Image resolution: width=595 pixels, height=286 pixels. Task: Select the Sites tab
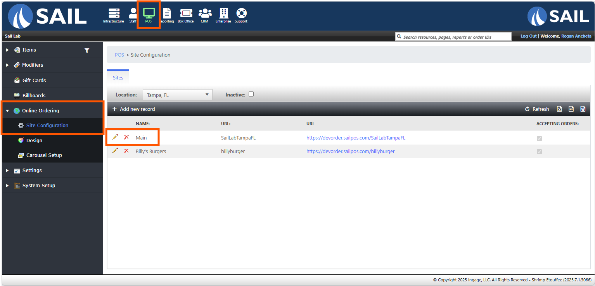click(118, 78)
